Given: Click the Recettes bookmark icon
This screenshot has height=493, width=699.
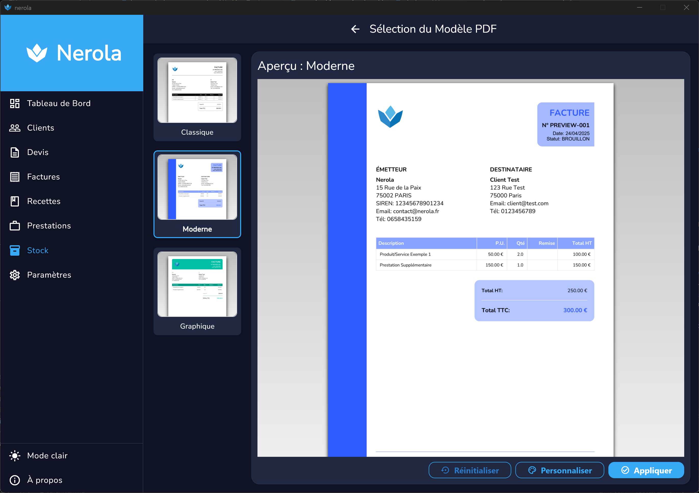Looking at the screenshot, I should [15, 201].
